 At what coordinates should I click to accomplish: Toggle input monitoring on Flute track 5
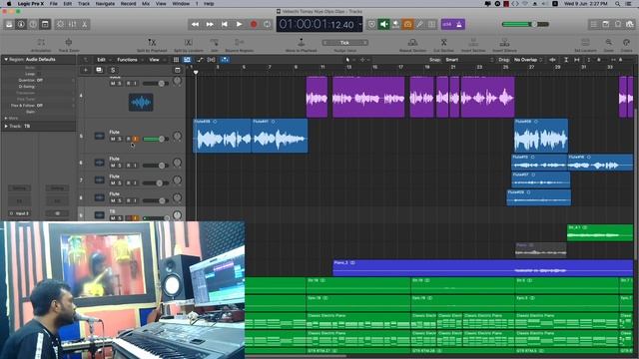[136, 139]
